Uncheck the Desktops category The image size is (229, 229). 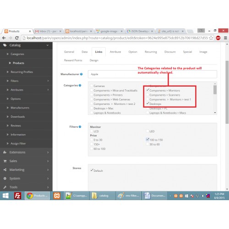pyautogui.click(x=147, y=104)
